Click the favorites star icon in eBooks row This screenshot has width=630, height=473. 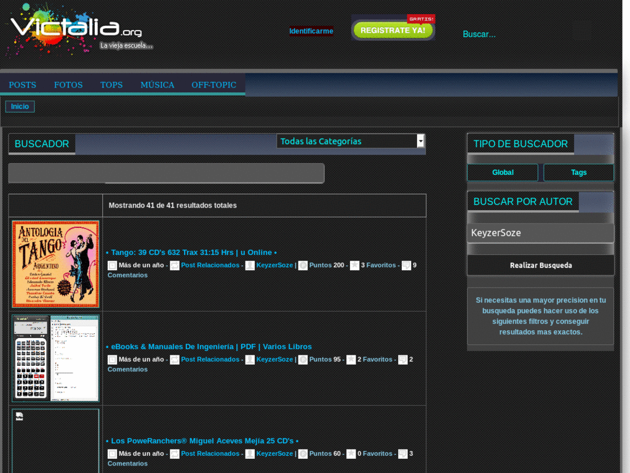[351, 360]
